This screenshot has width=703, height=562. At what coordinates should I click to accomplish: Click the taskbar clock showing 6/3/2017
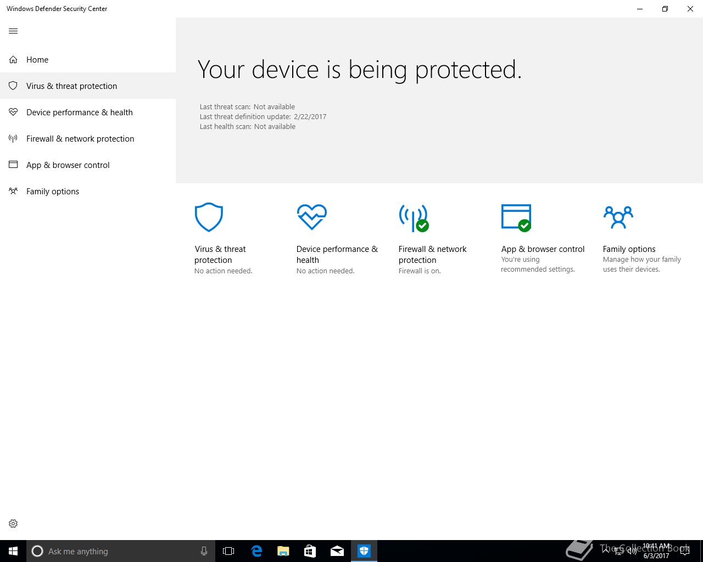click(656, 551)
